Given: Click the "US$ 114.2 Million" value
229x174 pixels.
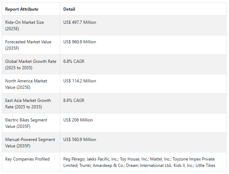Looking at the screenshot, I should click(x=80, y=81).
